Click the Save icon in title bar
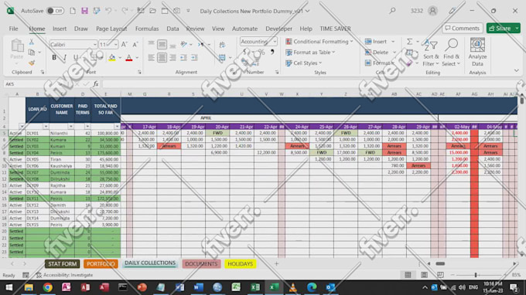 click(x=84, y=11)
